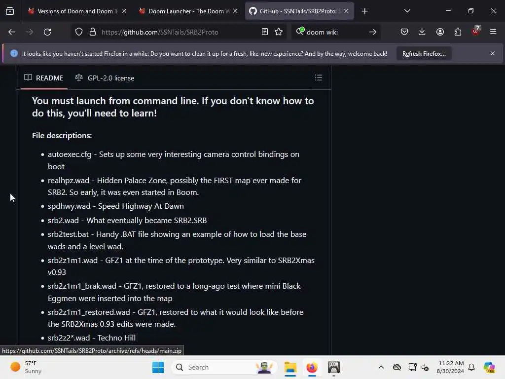Open tracking protection shield icon
The height and width of the screenshot is (379, 505).
79,32
